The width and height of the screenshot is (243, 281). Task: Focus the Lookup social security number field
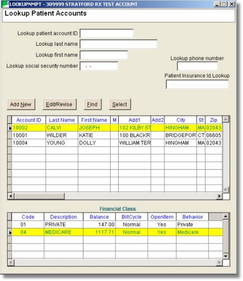(x=99, y=66)
